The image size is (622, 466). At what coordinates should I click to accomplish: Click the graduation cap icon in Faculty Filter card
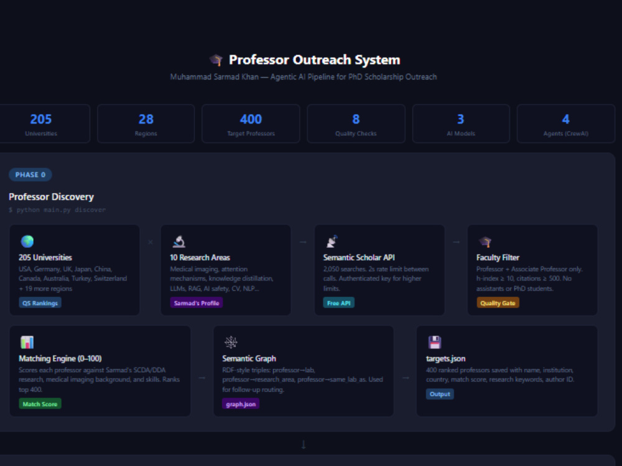point(485,241)
